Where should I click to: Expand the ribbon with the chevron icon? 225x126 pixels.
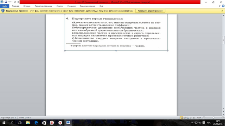coord(219,6)
